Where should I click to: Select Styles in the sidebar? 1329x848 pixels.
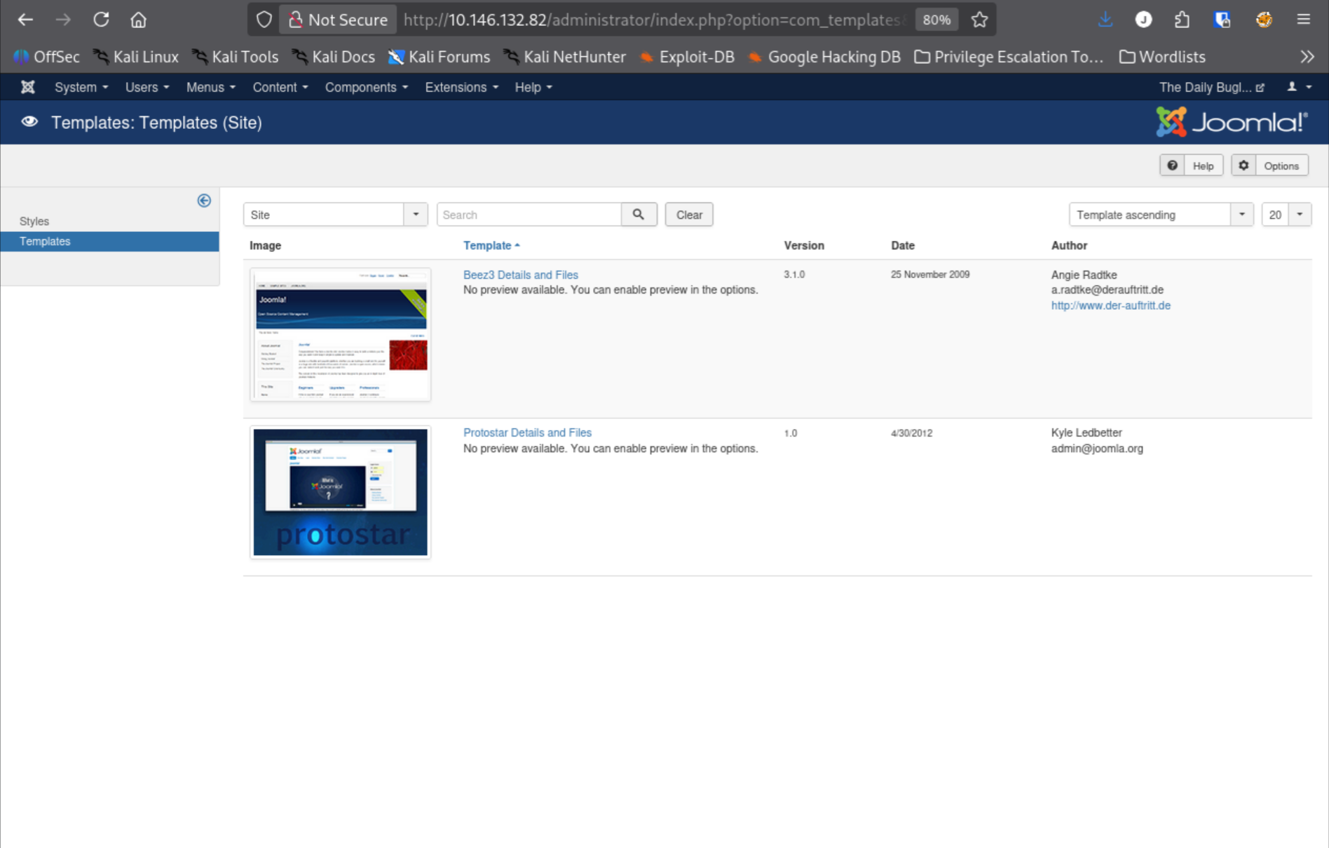pos(34,221)
